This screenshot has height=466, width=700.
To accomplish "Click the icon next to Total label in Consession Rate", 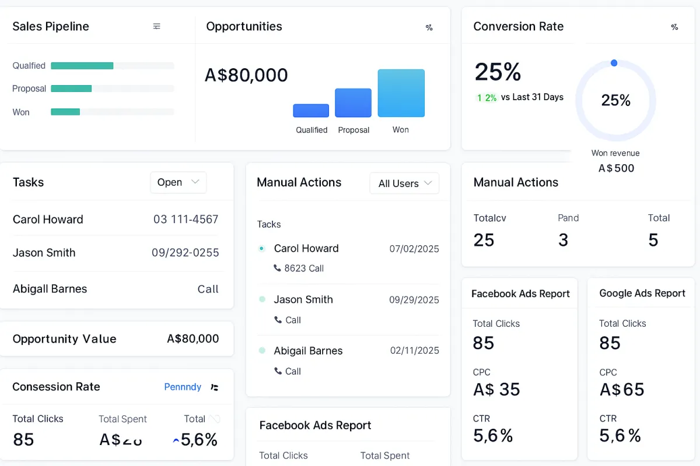I will click(215, 419).
